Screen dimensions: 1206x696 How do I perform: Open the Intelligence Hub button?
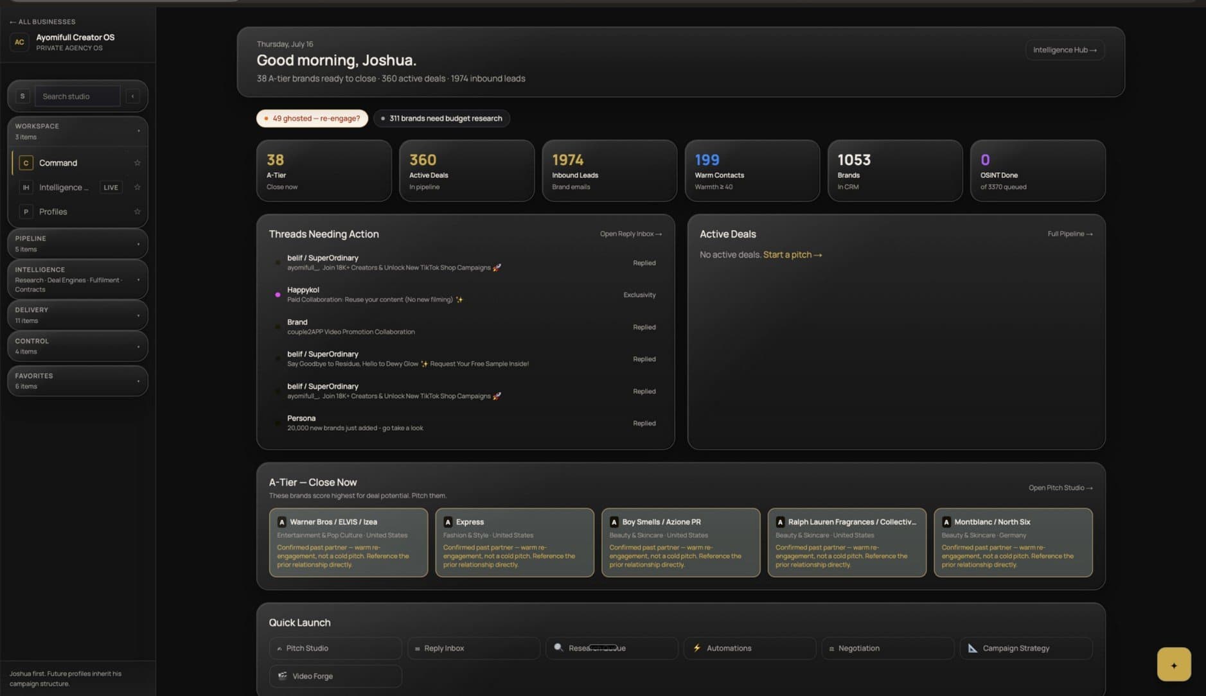pyautogui.click(x=1065, y=50)
